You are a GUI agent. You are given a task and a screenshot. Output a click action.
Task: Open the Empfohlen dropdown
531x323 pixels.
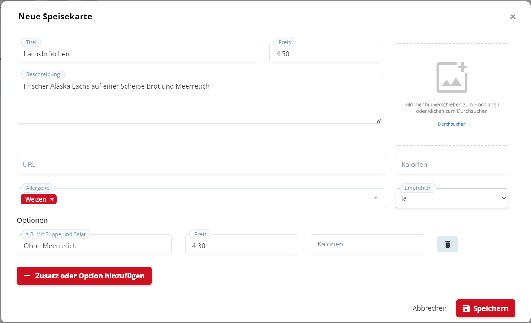[452, 198]
